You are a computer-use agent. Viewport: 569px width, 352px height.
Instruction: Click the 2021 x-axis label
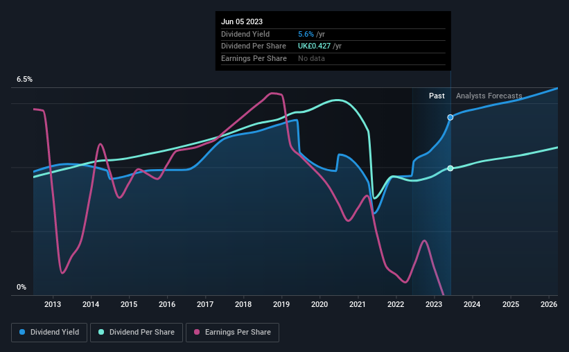pyautogui.click(x=358, y=304)
